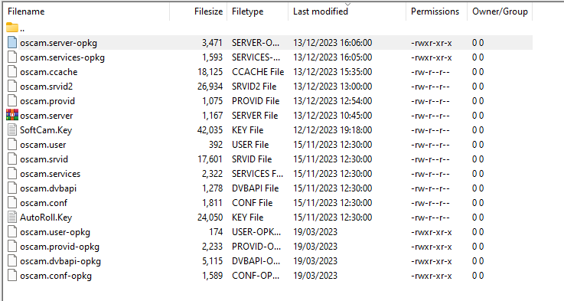This screenshot has width=564, height=301.
Task: Select the oscam.services-opkg entry
Action: click(62, 57)
